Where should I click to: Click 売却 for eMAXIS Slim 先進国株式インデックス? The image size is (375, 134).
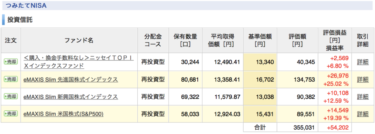point(11,79)
